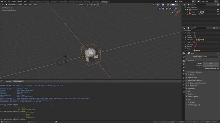Screen dimensions: 220x123
Task: Click the View Layer name field
Action: [x=207, y=1]
